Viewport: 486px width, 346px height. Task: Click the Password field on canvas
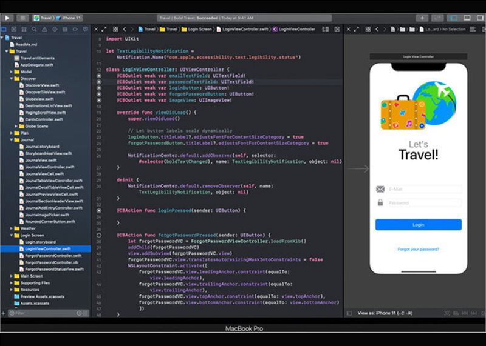[x=424, y=203]
